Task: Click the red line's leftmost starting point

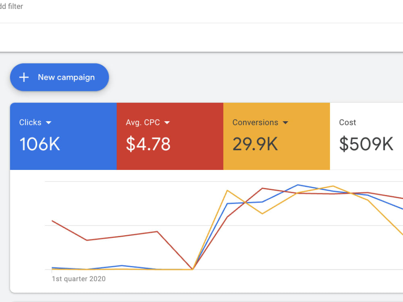Action: 52,221
